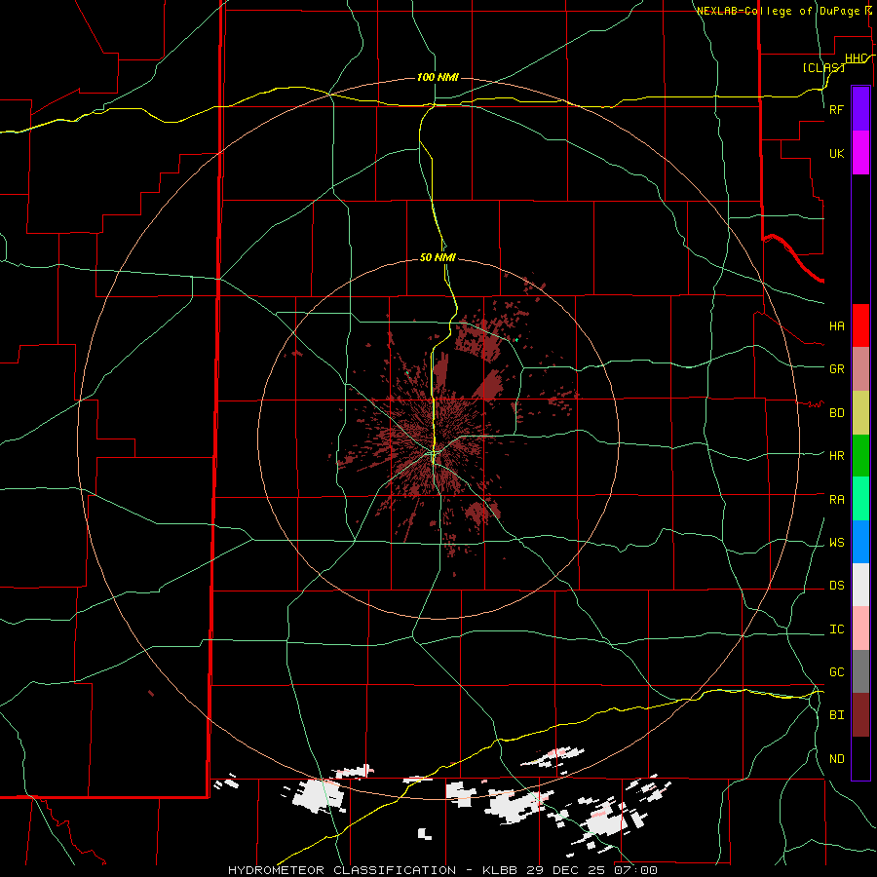
Task: Click the HA legend label
Action: [x=836, y=326]
